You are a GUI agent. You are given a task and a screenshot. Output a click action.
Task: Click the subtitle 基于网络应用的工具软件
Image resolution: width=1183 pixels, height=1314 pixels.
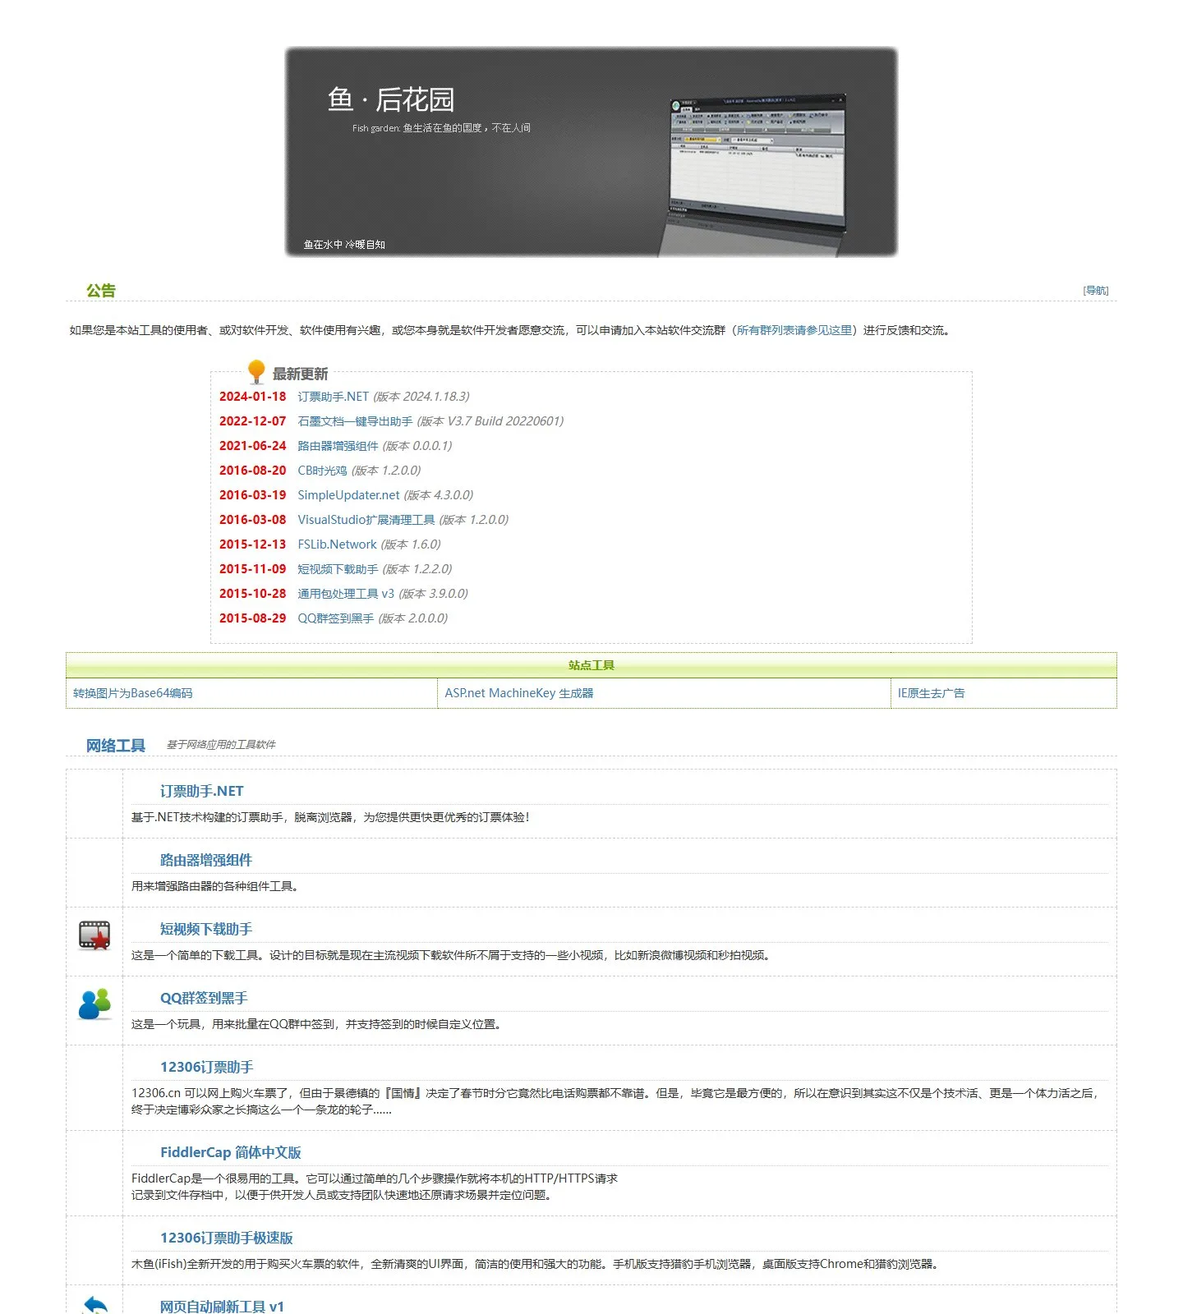tap(221, 745)
